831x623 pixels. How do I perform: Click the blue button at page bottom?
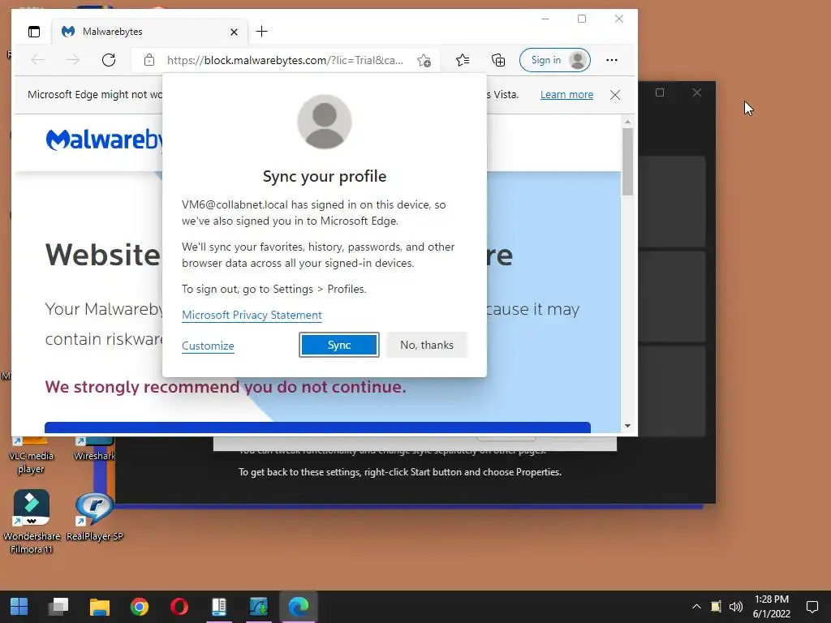click(x=317, y=428)
